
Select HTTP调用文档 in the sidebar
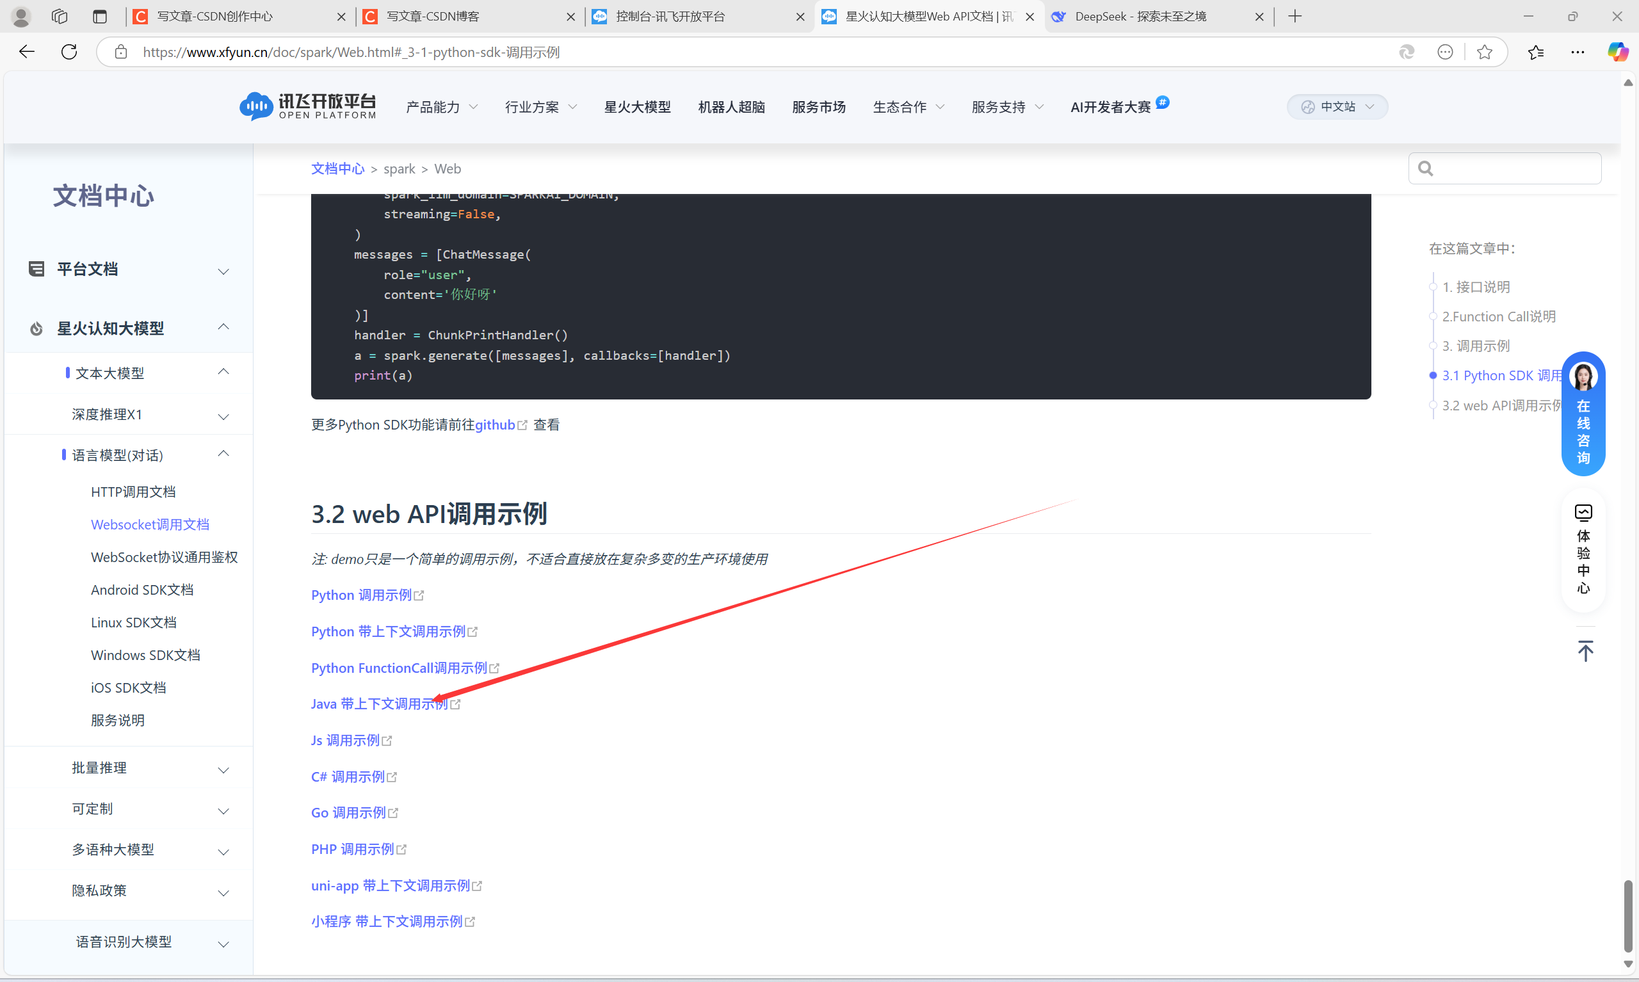[133, 492]
